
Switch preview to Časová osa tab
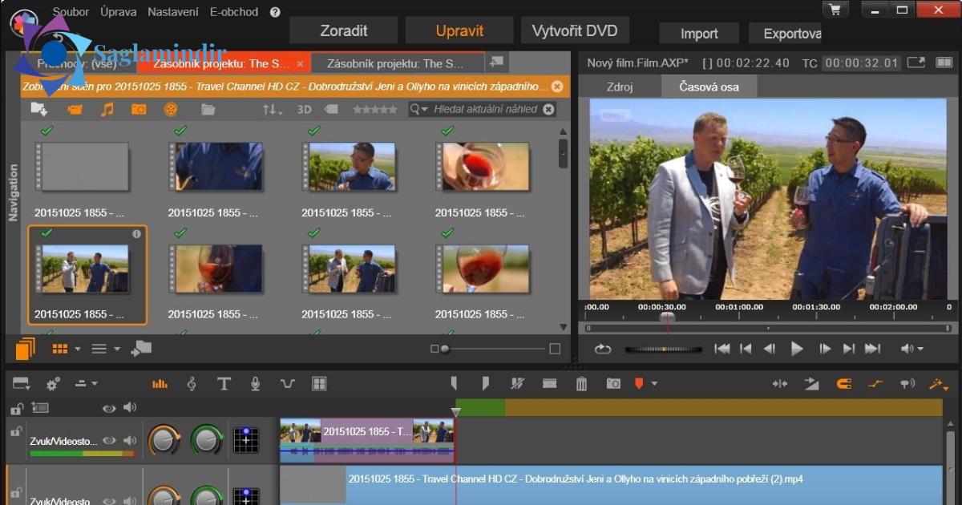click(x=709, y=87)
